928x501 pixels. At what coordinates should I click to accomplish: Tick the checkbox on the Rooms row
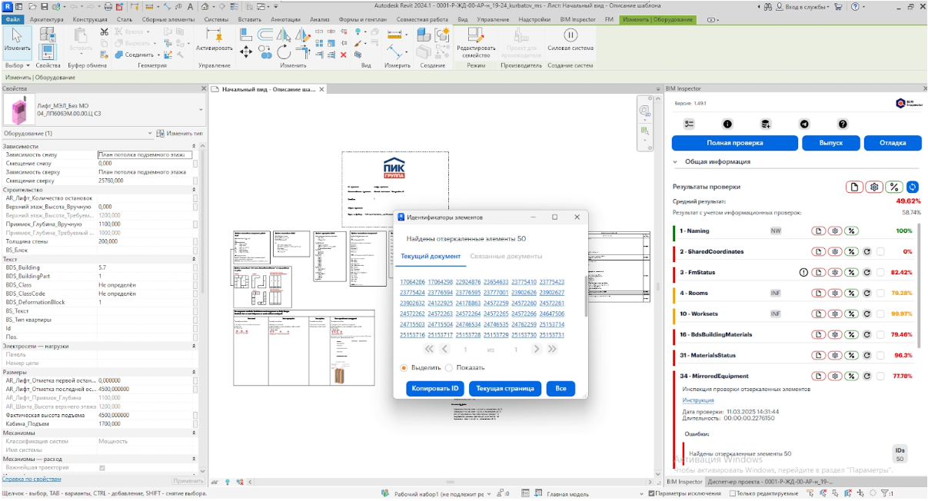point(881,293)
